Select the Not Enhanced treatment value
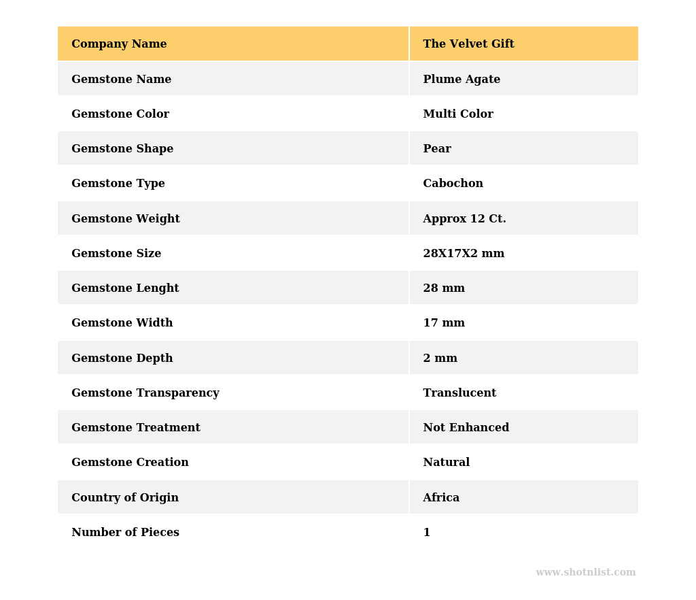 (466, 428)
